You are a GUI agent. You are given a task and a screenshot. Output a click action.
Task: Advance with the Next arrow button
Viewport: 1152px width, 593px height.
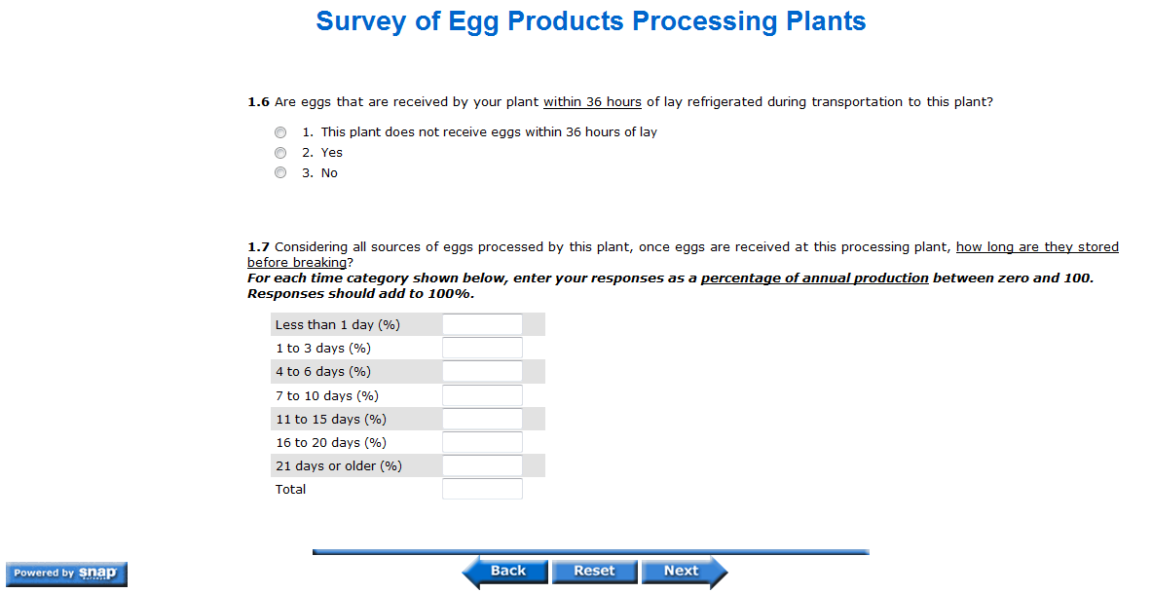tap(683, 572)
